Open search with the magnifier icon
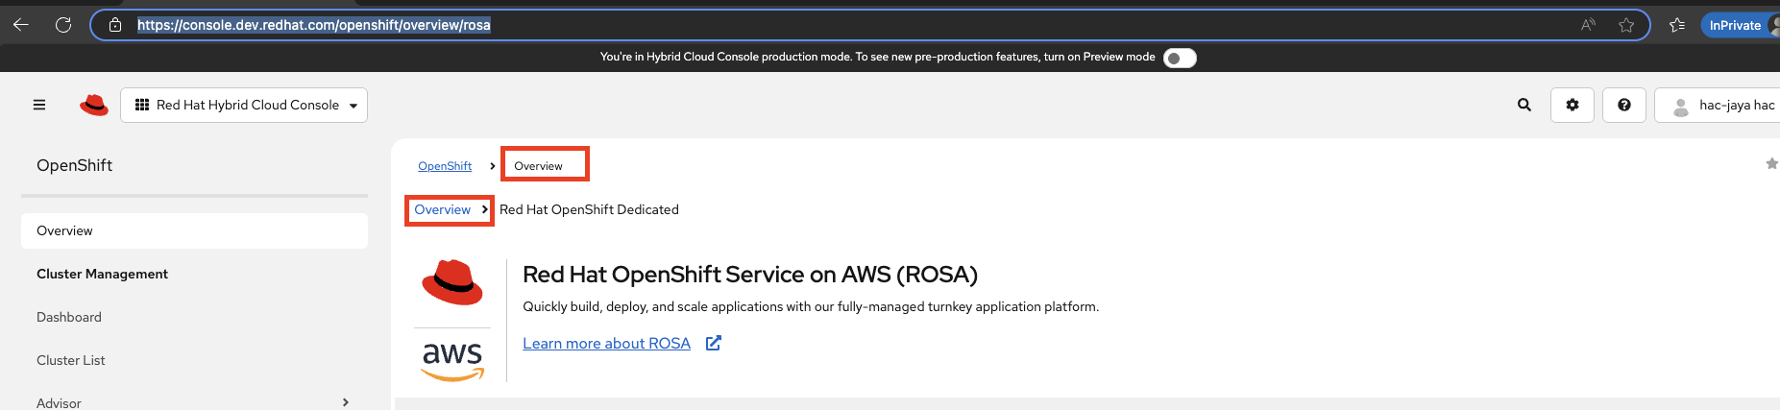Viewport: 1780px width, 410px height. tap(1524, 105)
